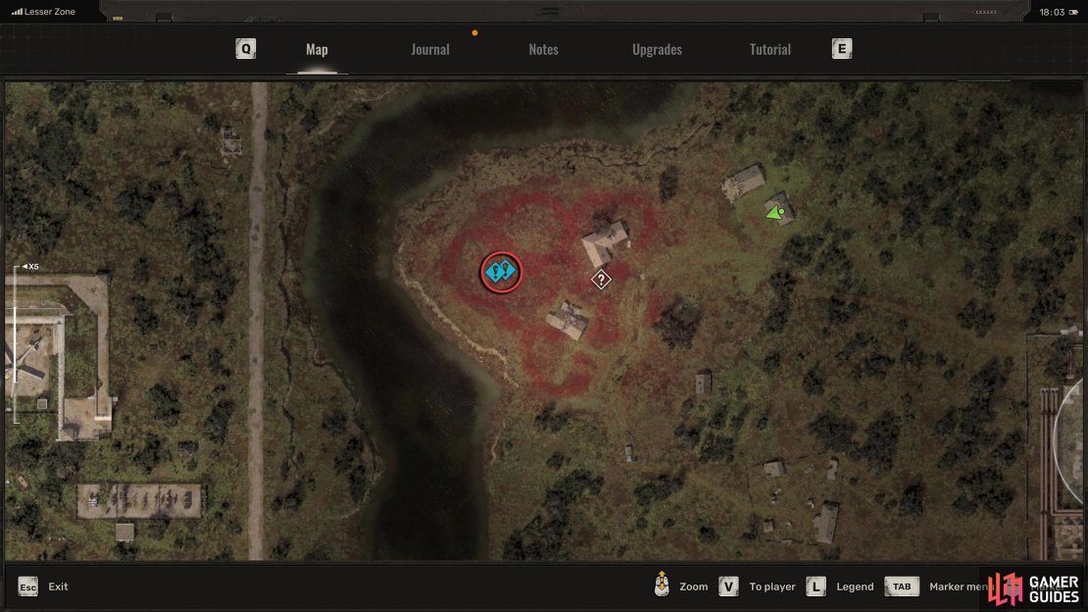The height and width of the screenshot is (612, 1088).
Task: Click the map zoom level slider
Action: coord(16,344)
